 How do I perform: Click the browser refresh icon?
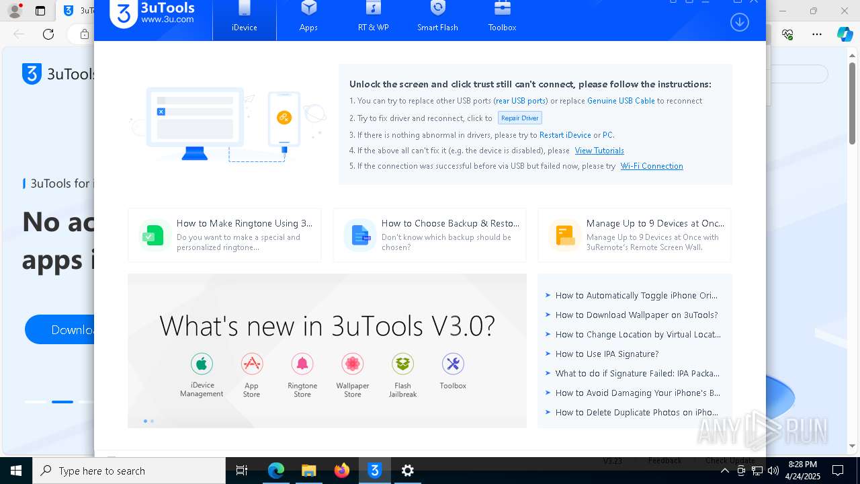click(48, 34)
